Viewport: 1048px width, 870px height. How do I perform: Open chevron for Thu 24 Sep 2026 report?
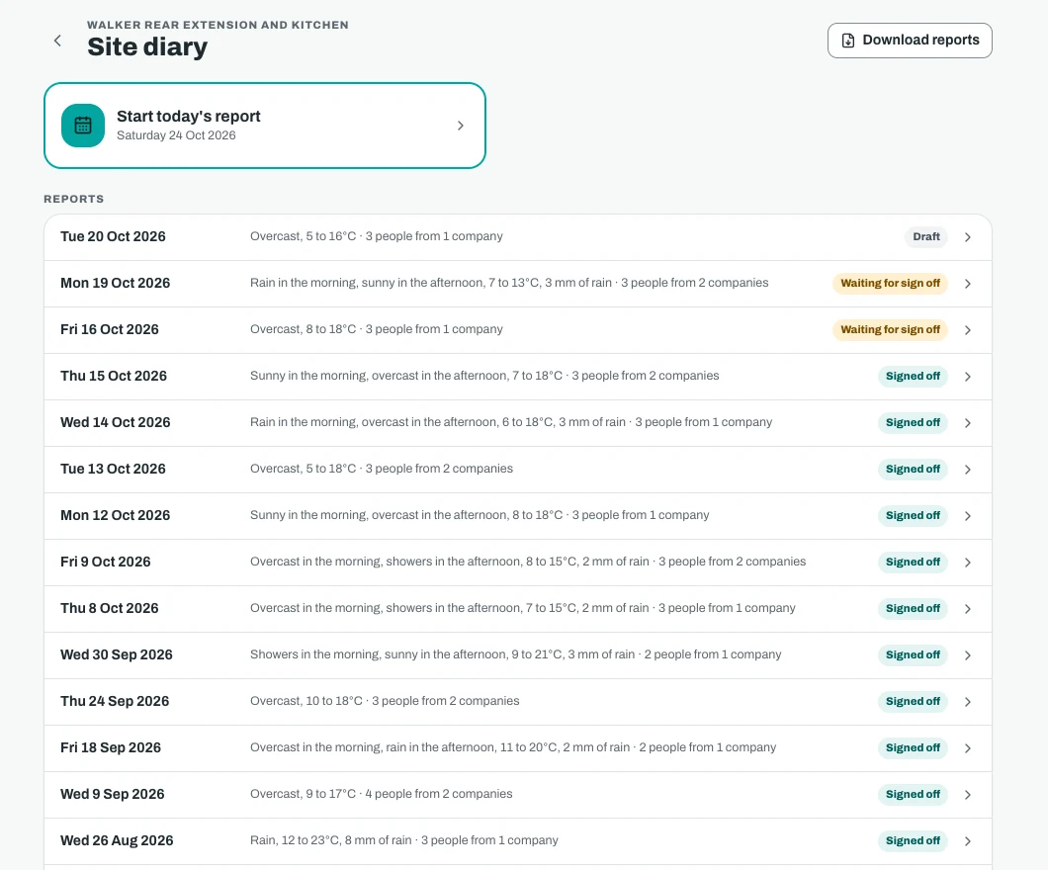click(x=968, y=702)
